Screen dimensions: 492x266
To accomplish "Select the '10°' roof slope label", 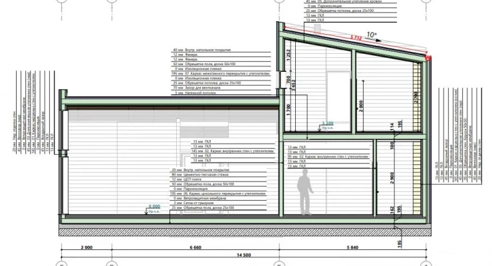I will pyautogui.click(x=372, y=35).
